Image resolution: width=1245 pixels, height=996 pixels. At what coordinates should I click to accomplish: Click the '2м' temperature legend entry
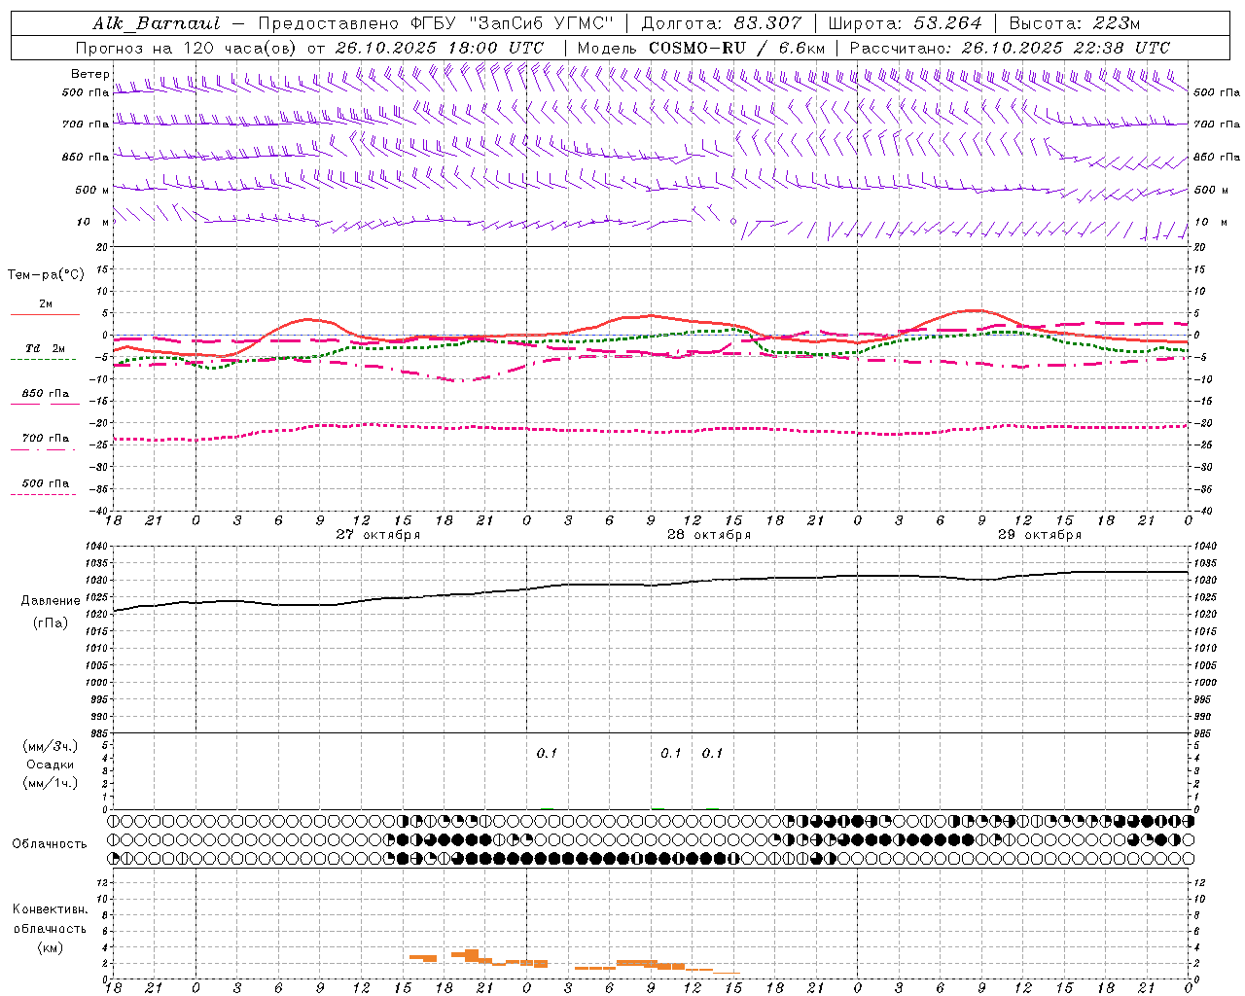tap(46, 303)
